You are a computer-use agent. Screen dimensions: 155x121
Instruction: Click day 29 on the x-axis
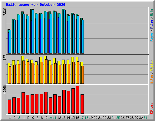click(136, 118)
